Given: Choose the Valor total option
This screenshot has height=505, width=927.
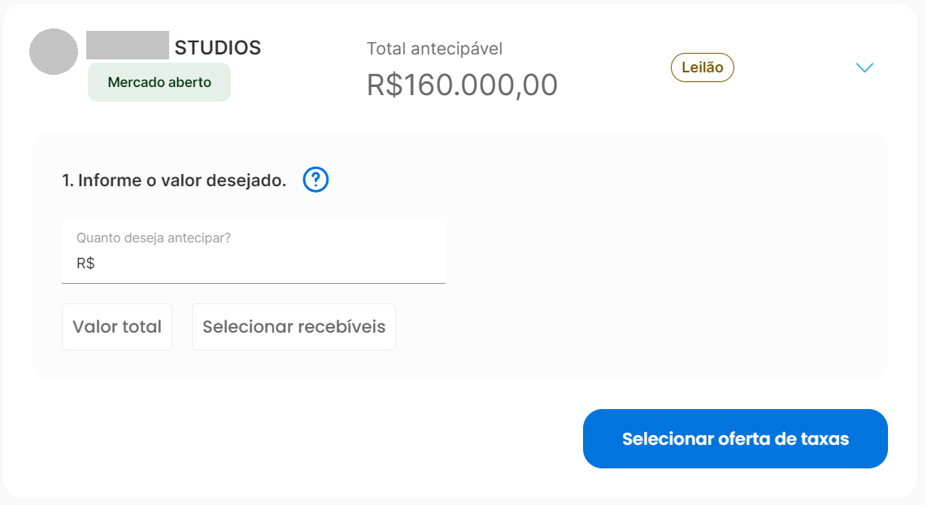Looking at the screenshot, I should 117,327.
